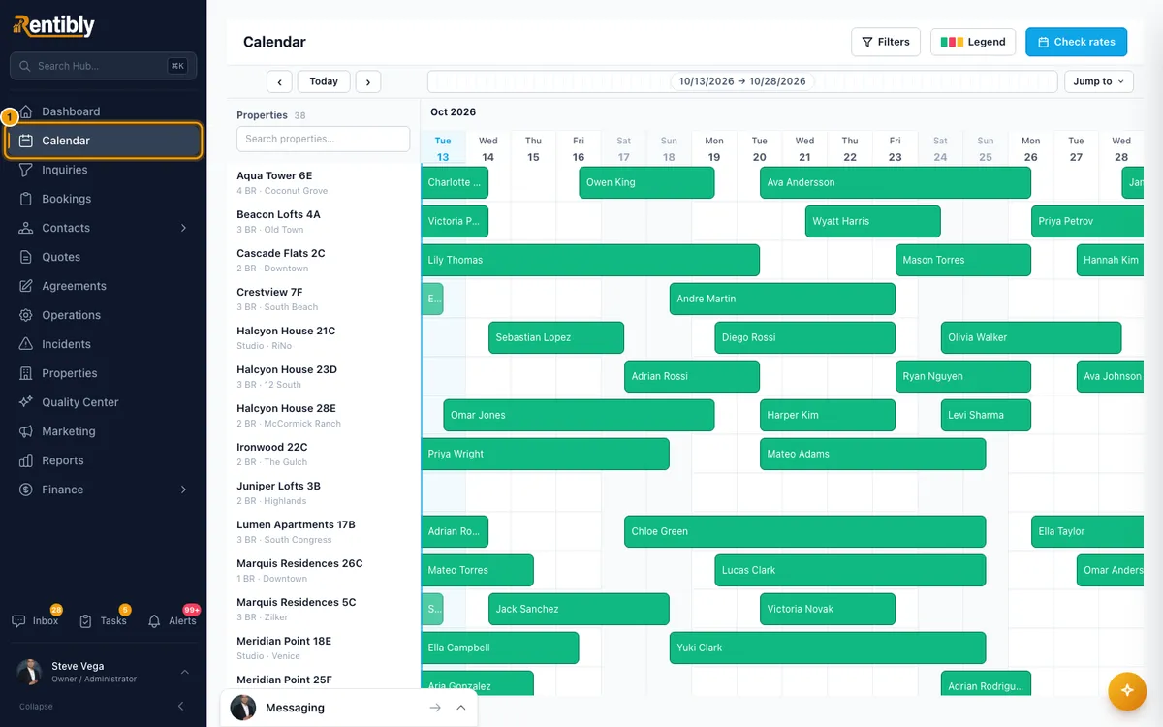Click the Tue 13 date header

(x=443, y=148)
